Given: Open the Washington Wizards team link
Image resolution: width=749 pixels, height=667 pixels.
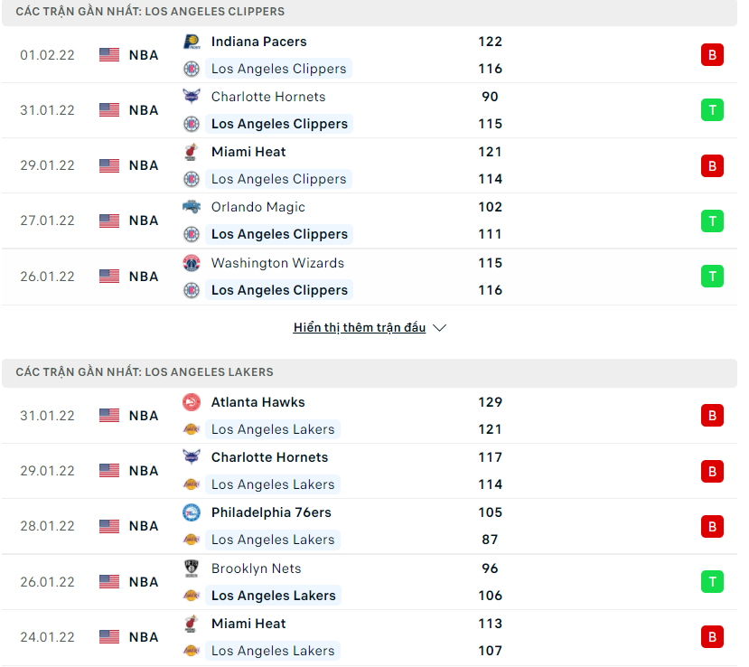Looking at the screenshot, I should click(x=277, y=263).
